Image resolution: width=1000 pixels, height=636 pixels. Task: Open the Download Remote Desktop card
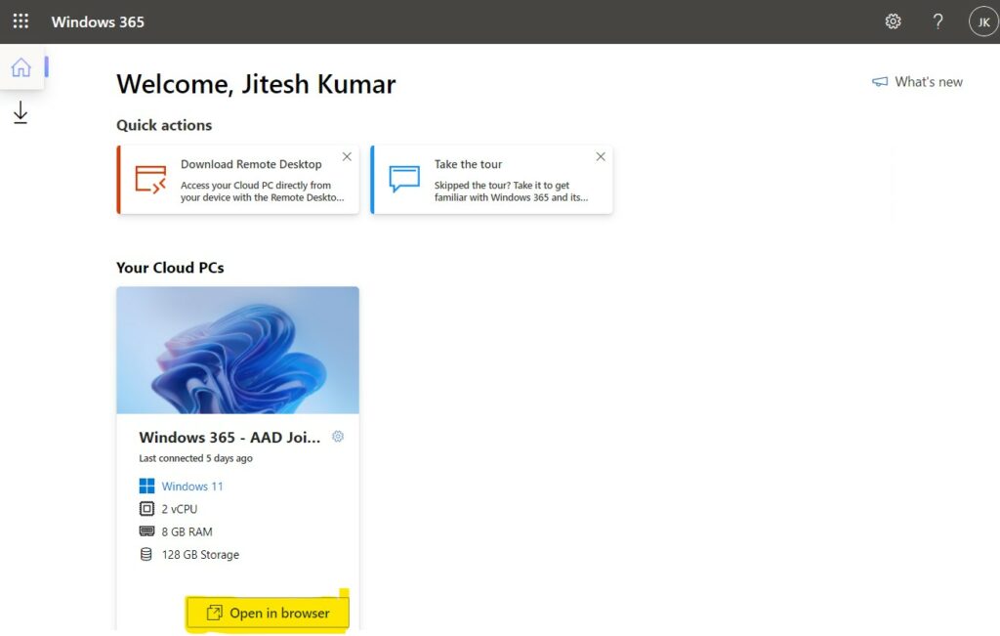238,180
